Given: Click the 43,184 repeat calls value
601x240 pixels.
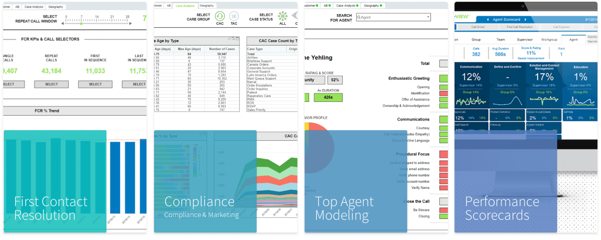Looking at the screenshot, I should tap(51, 71).
